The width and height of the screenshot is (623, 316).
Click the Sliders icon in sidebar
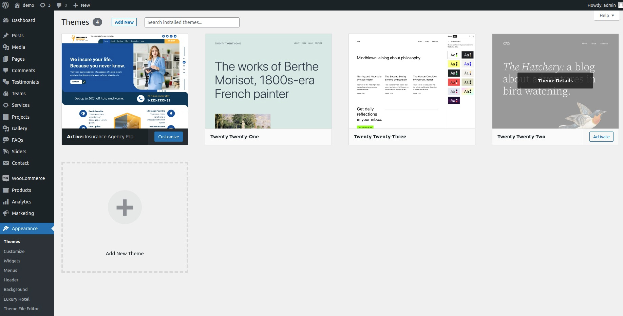6,152
